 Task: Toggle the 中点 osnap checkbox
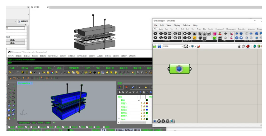pyautogui.click(x=31, y=127)
